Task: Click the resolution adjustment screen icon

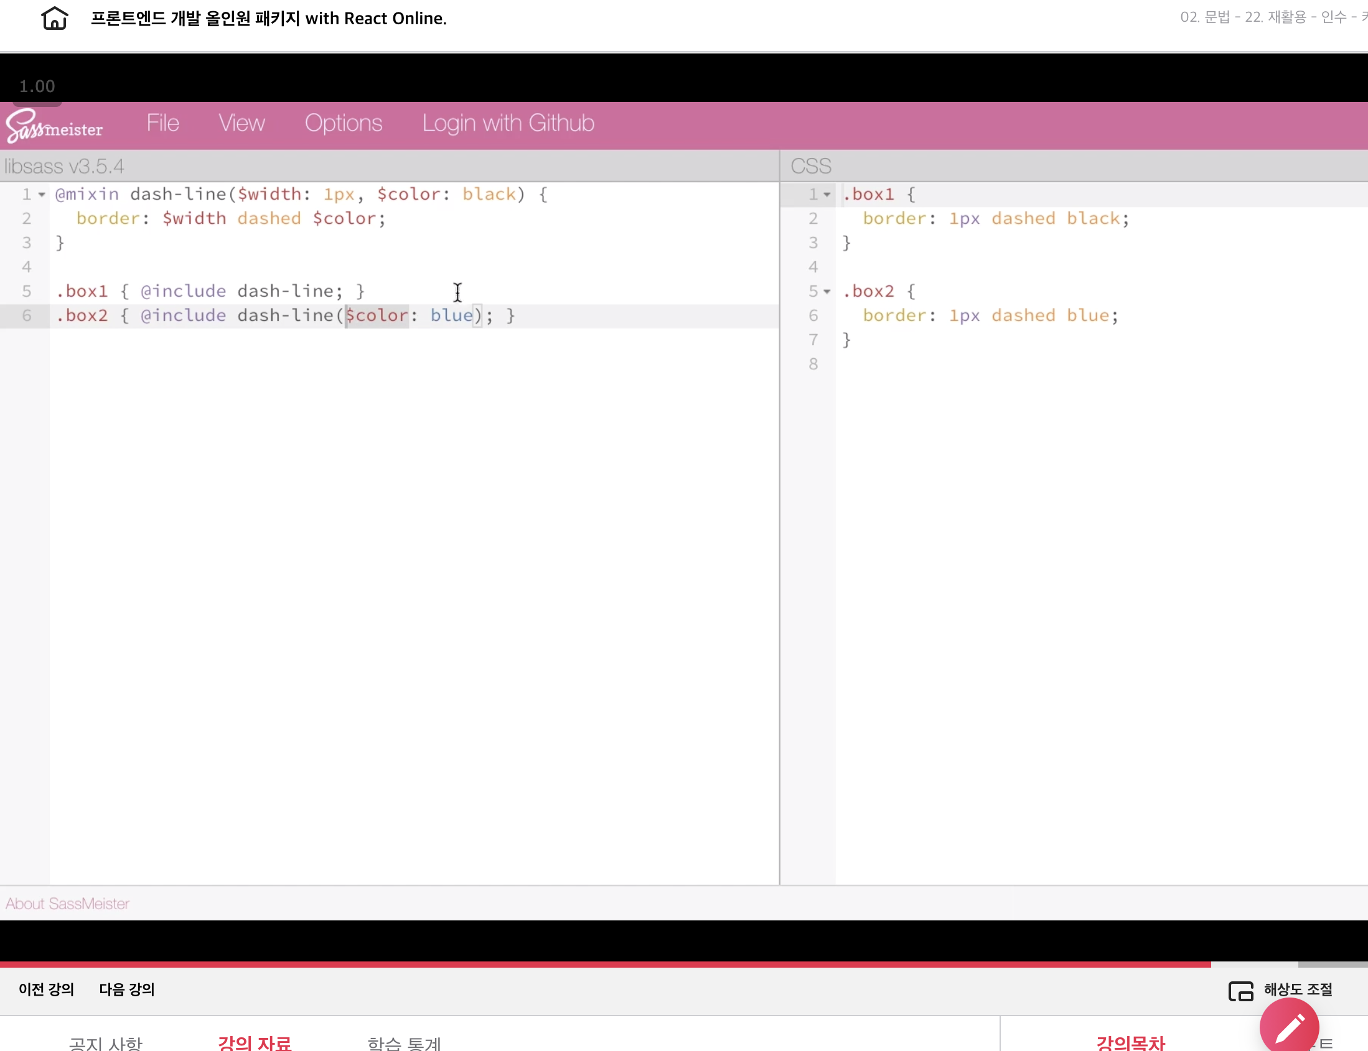Action: coord(1240,991)
